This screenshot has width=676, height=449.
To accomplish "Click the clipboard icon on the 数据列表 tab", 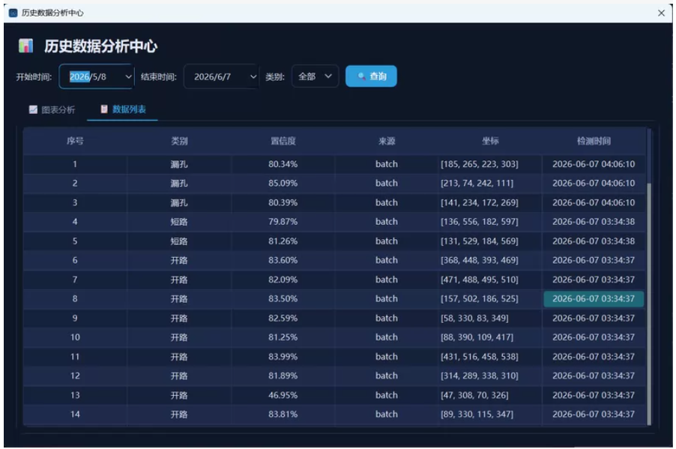I will pos(104,109).
